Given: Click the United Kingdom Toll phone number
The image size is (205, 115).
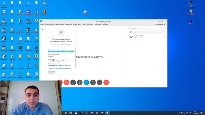Looking at the screenshot, I should (59, 65).
